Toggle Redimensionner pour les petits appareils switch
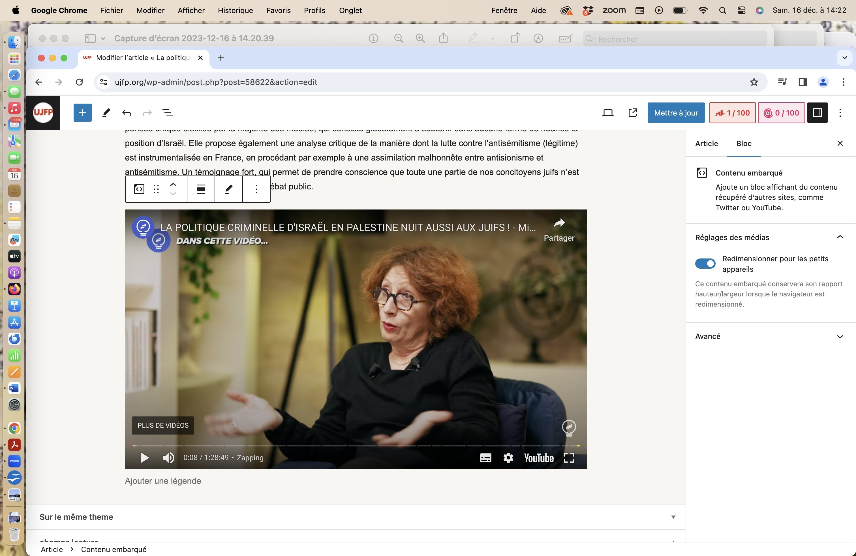 click(705, 264)
